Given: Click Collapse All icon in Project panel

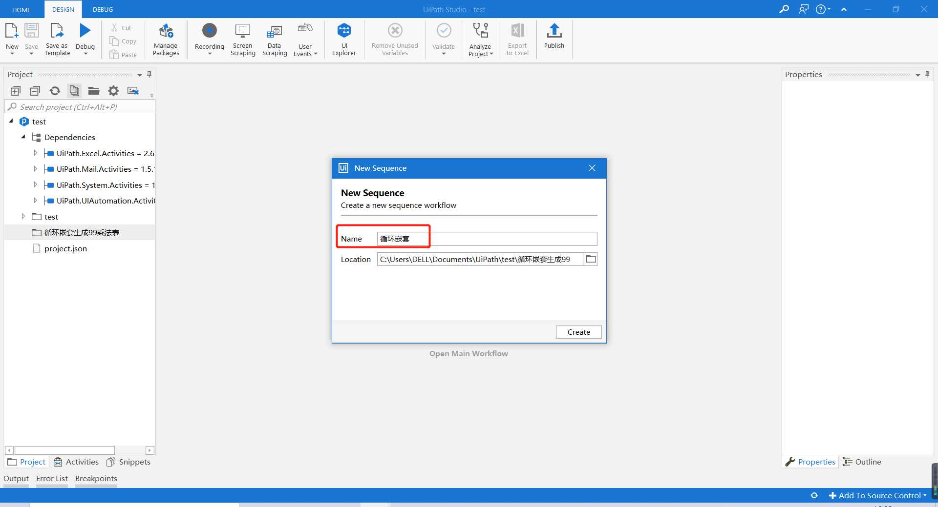Looking at the screenshot, I should (x=35, y=91).
